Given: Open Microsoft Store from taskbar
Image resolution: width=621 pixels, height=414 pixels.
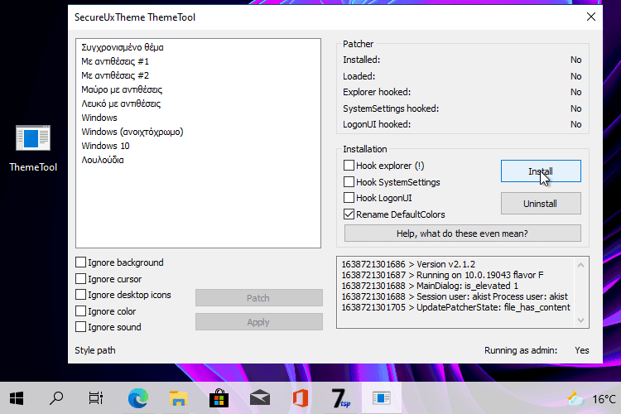Looking at the screenshot, I should coord(219,397).
